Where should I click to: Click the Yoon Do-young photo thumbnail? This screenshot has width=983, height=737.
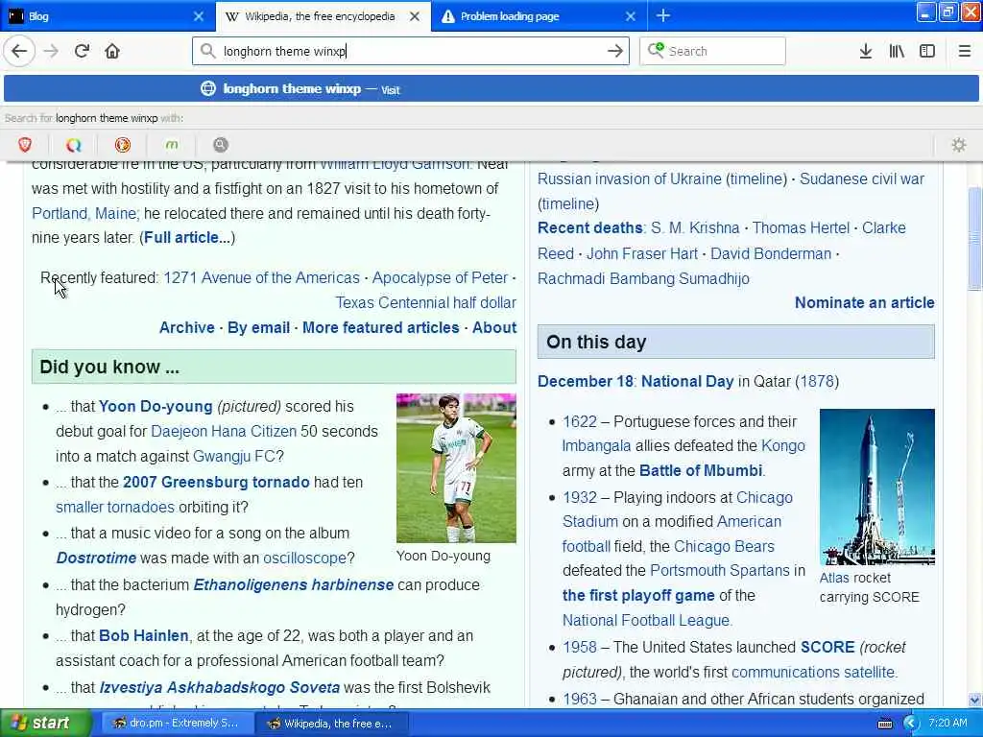pos(456,468)
